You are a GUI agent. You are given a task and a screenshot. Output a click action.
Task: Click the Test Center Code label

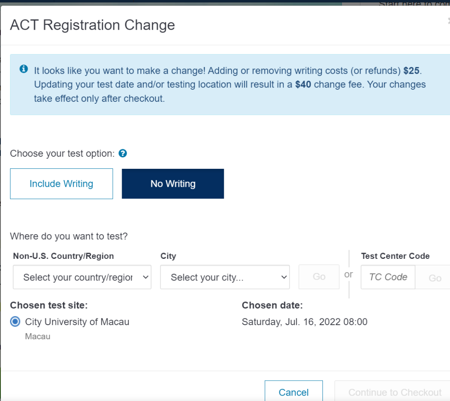pyautogui.click(x=395, y=256)
